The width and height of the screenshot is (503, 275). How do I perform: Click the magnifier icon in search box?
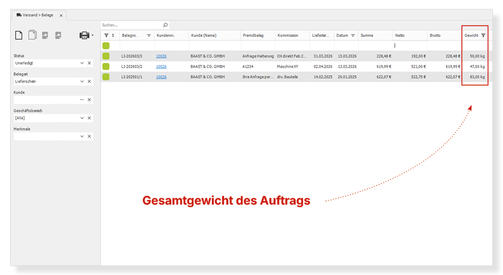pyautogui.click(x=166, y=25)
